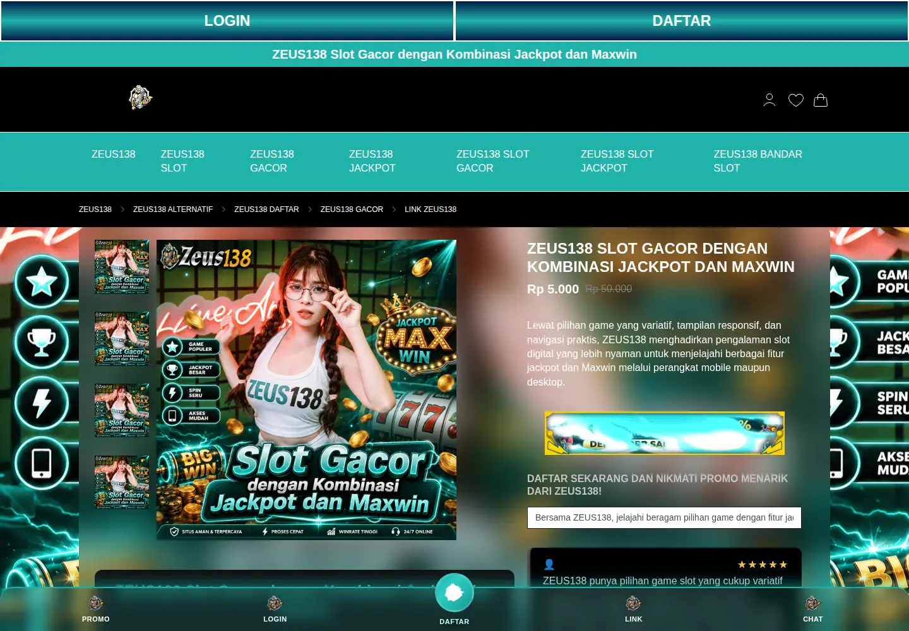Click the teal headline banner text
This screenshot has width=909, height=631.
[x=454, y=54]
